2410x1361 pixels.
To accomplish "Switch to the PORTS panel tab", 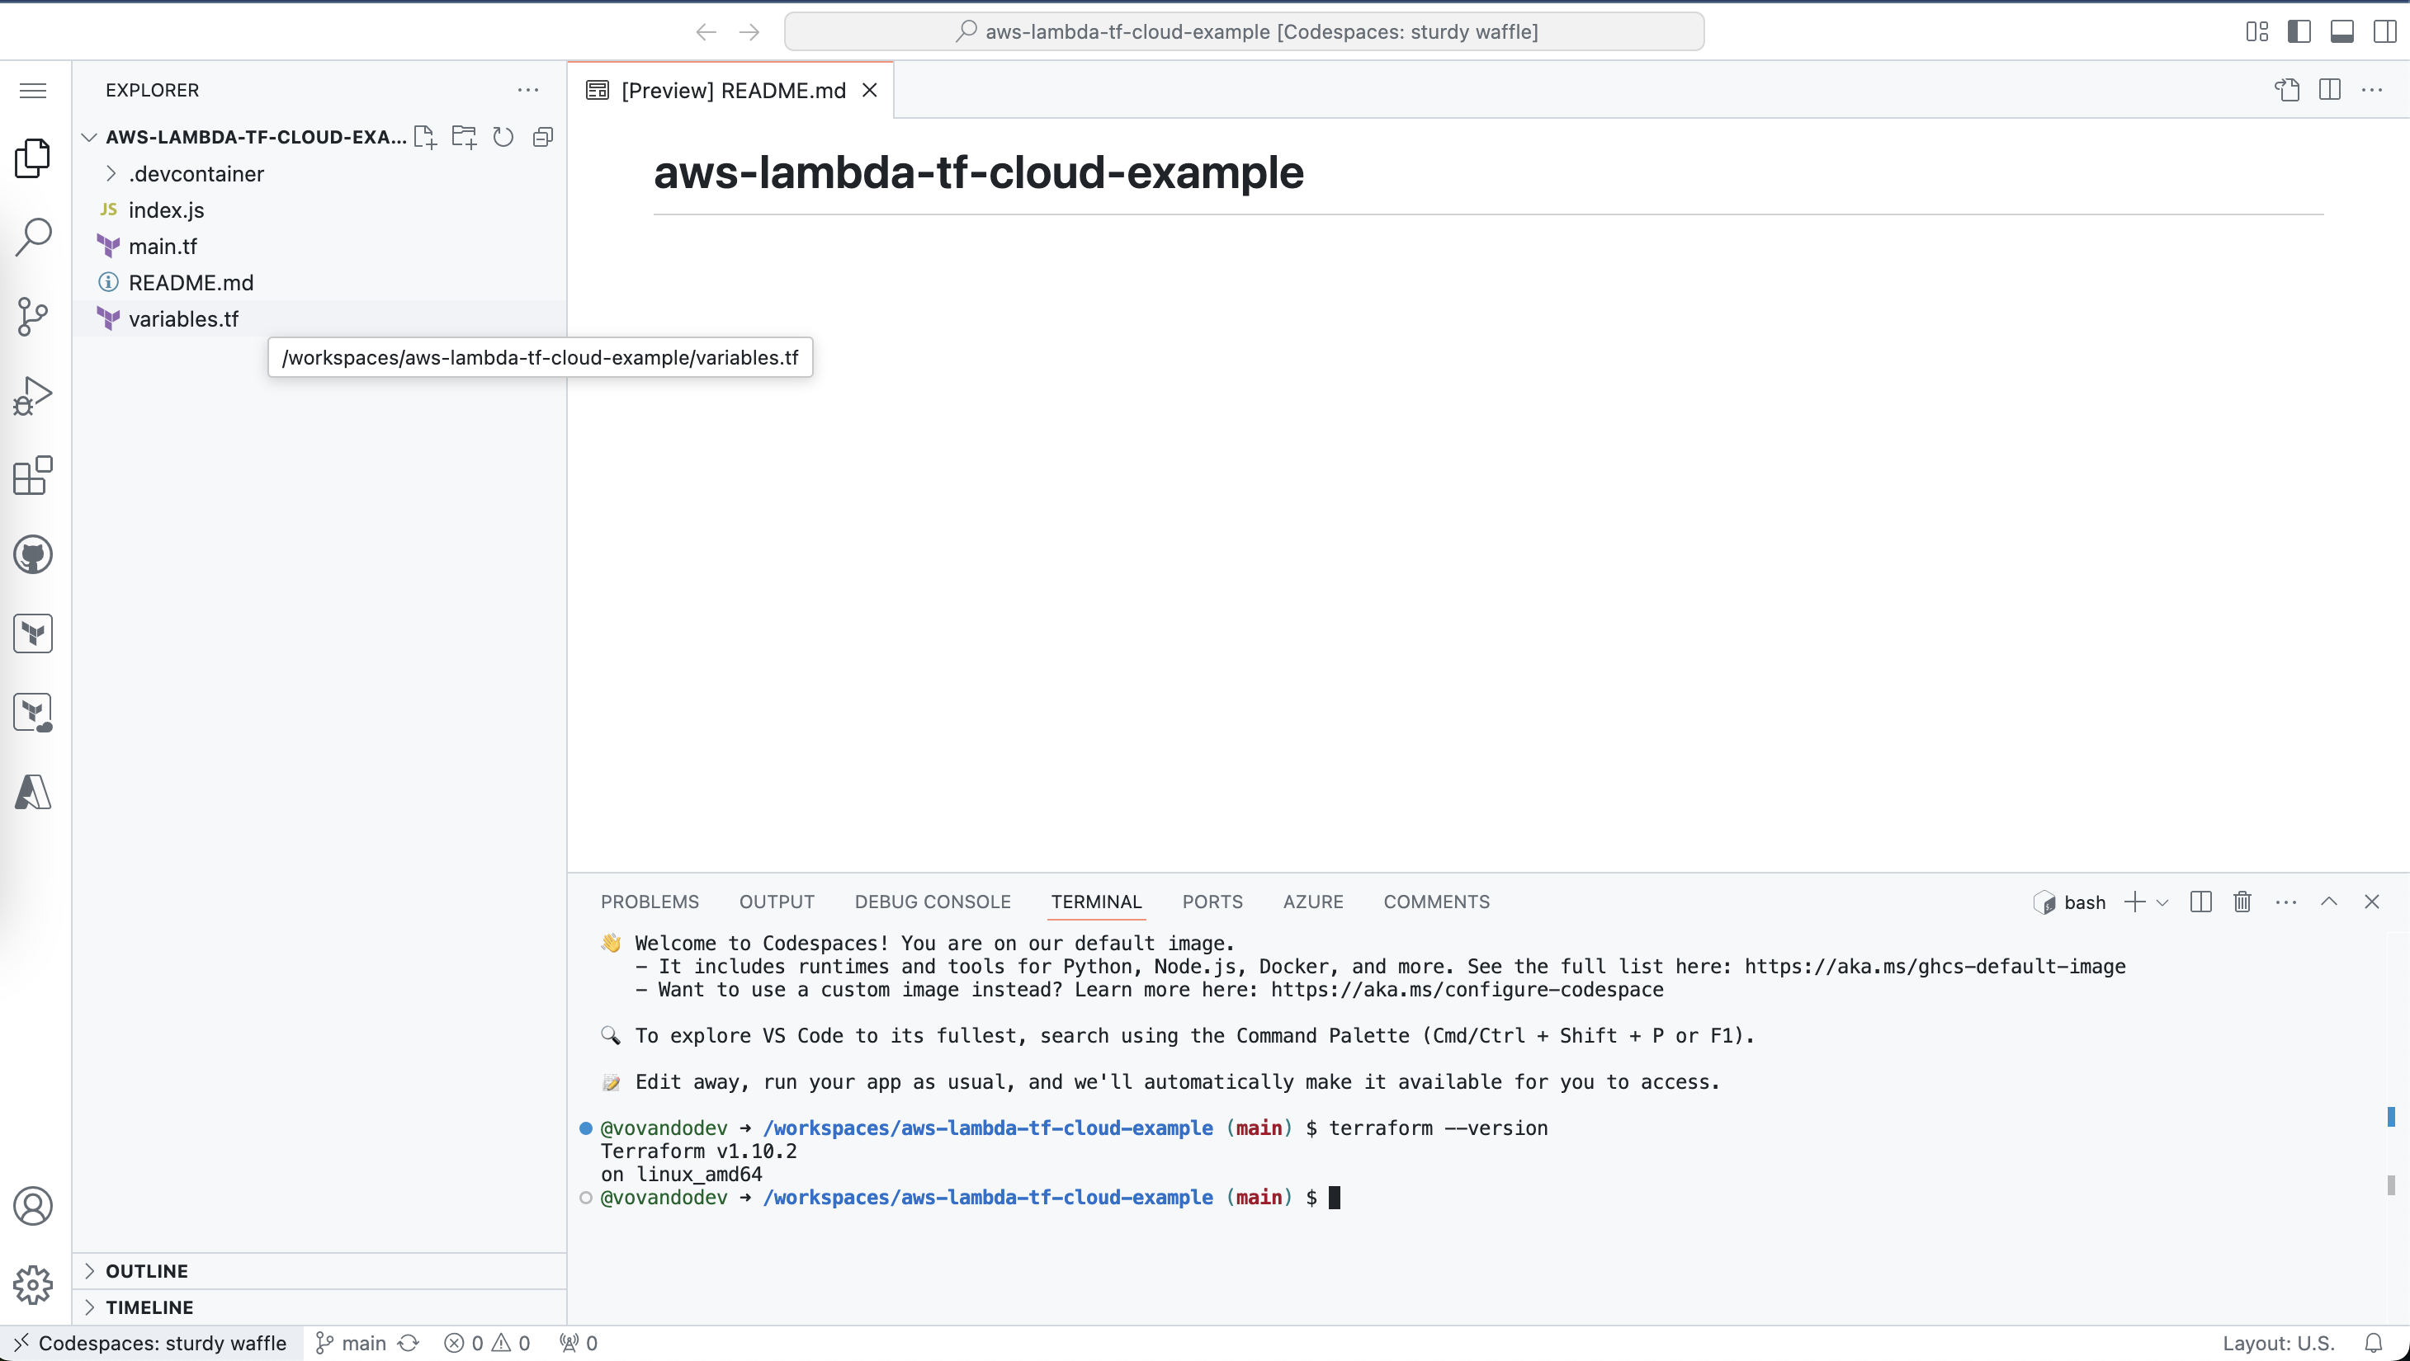I will (1212, 902).
